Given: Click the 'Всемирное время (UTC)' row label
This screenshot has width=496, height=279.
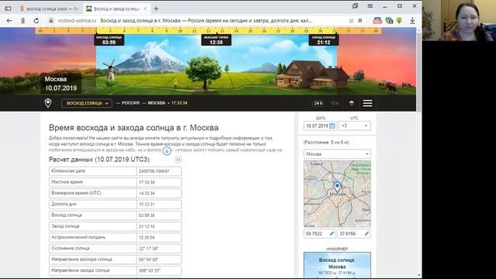Looking at the screenshot, I should 76,193.
